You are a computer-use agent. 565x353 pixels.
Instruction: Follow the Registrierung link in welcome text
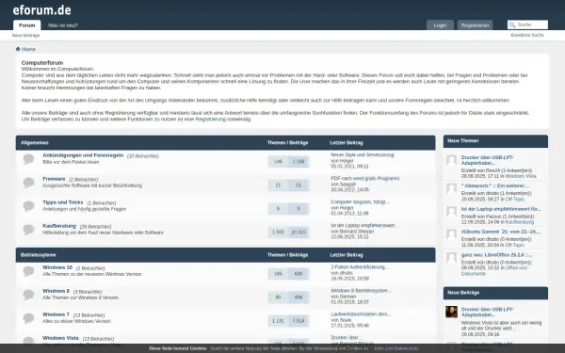[x=210, y=120]
